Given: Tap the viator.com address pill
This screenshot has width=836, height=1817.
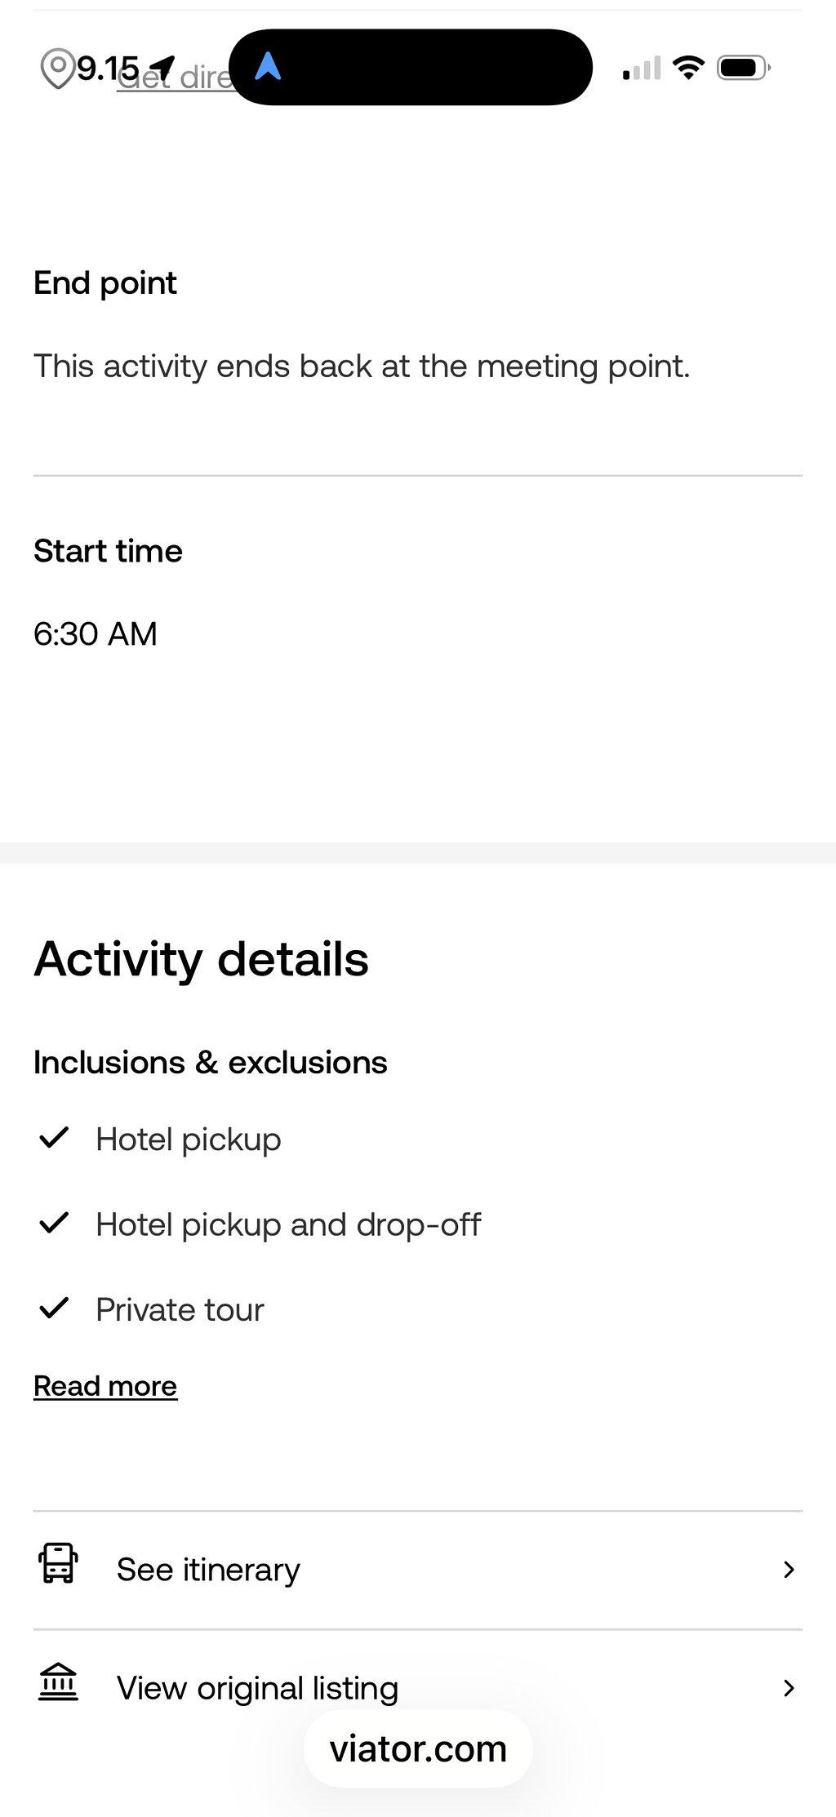Looking at the screenshot, I should 418,1748.
